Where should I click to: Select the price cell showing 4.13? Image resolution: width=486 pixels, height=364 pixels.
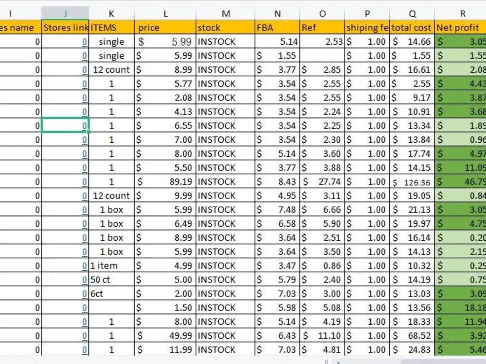click(x=165, y=112)
